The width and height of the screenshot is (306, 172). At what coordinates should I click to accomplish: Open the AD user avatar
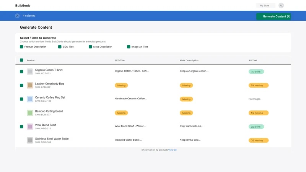[x=281, y=5]
